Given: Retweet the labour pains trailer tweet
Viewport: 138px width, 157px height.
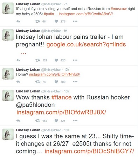Looking at the screenshot, I should click(x=37, y=60).
